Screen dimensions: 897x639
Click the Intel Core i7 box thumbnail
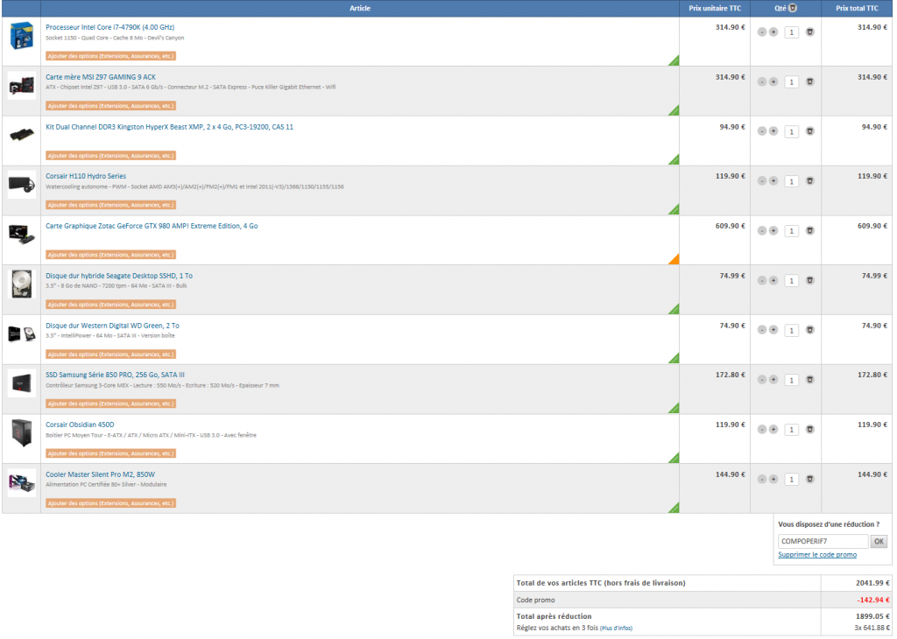click(22, 35)
